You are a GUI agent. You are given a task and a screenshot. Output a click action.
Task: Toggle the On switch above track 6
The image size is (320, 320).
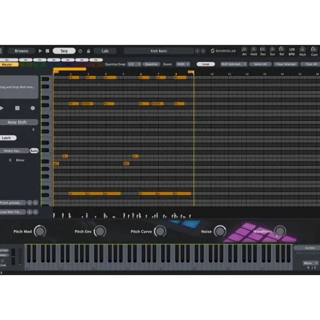tap(96, 60)
